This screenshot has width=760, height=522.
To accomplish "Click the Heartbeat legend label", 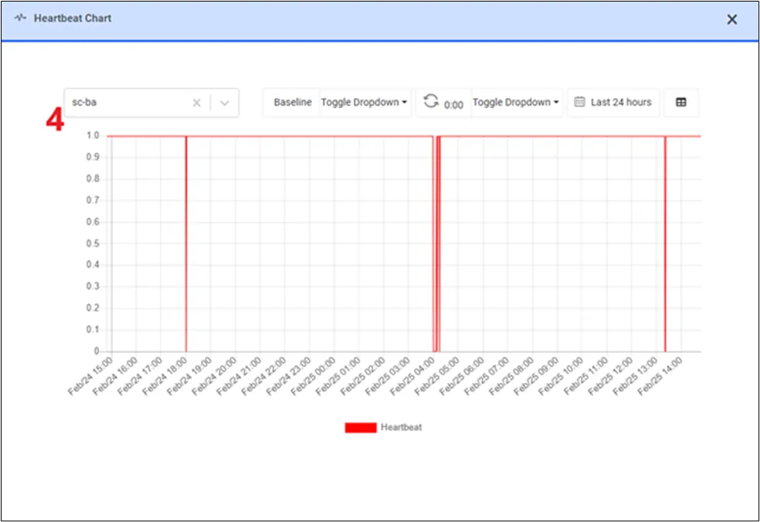I will [x=401, y=428].
